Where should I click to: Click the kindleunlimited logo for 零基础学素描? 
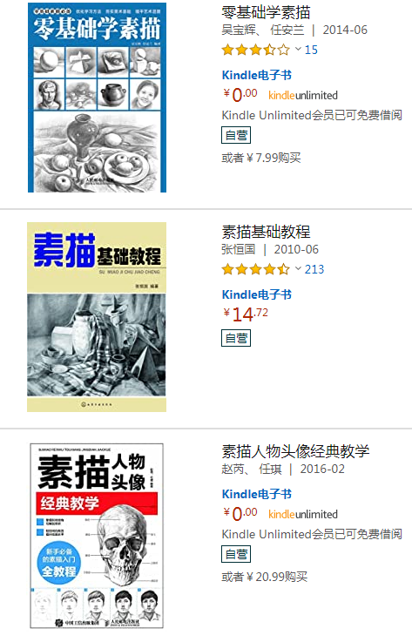click(x=303, y=96)
